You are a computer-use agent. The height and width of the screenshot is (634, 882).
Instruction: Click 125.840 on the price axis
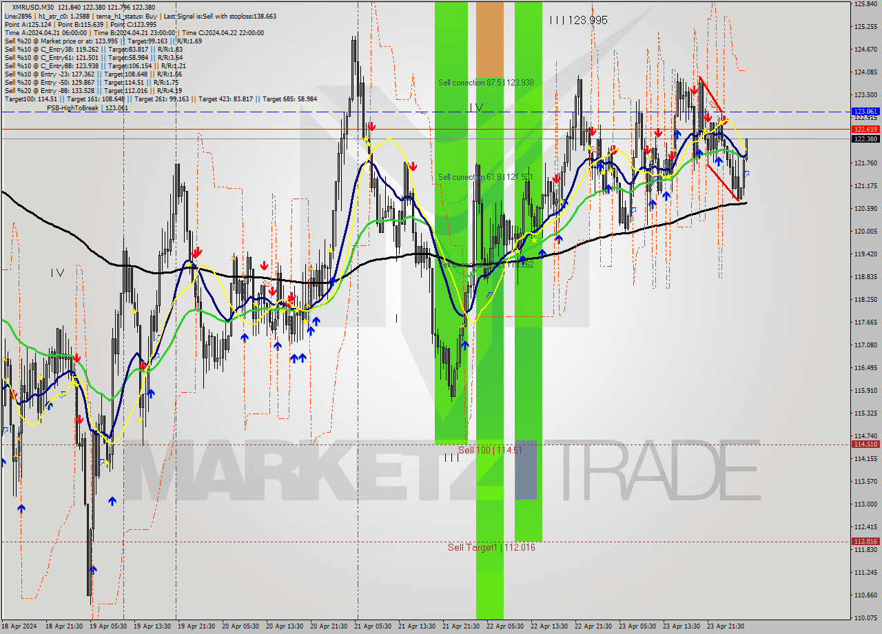865,4
